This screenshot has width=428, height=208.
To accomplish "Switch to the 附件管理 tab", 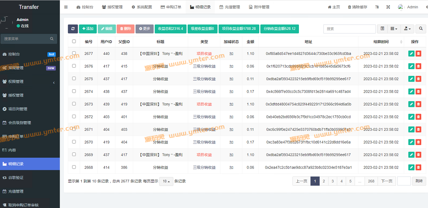I will [x=259, y=7].
